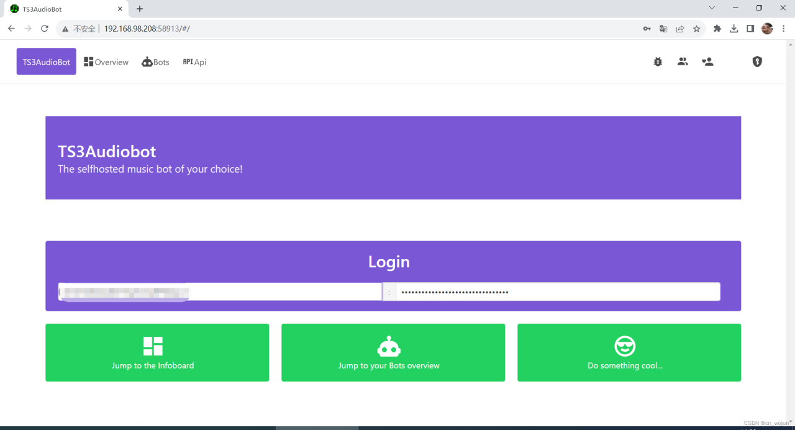Image resolution: width=795 pixels, height=430 pixels.
Task: Click the translate page icon
Action: (663, 29)
